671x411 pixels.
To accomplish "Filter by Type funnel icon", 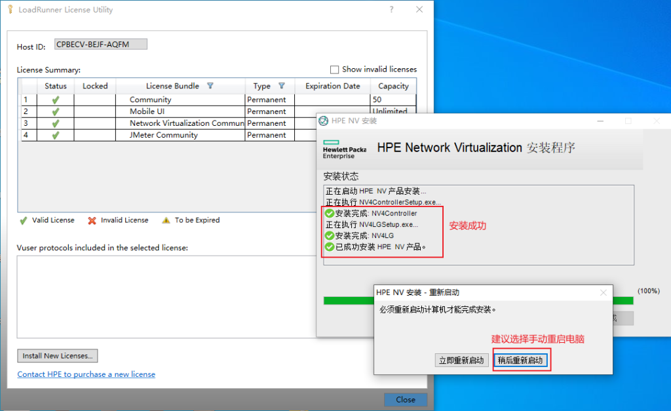I will pos(282,86).
